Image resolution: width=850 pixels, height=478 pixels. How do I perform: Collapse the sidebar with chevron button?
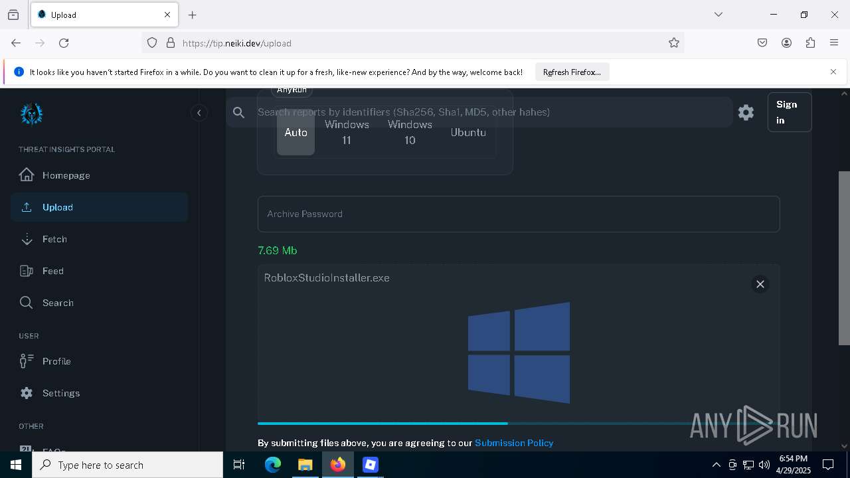(199, 113)
